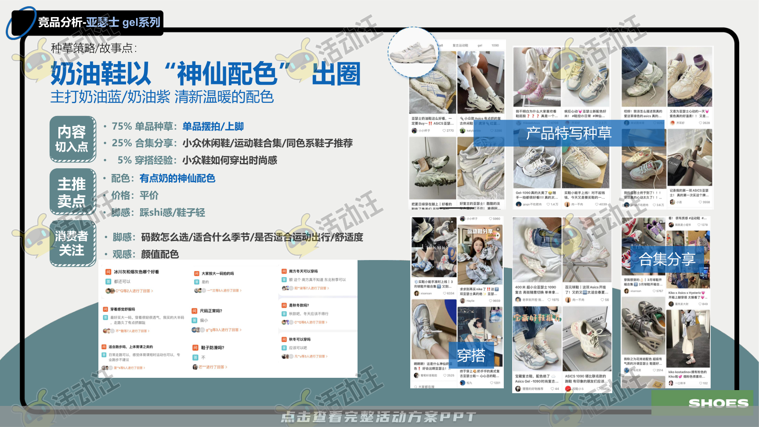Click the caption Kiko x Asics x Hysteric
This screenshot has height=427, width=759.
tap(686, 293)
